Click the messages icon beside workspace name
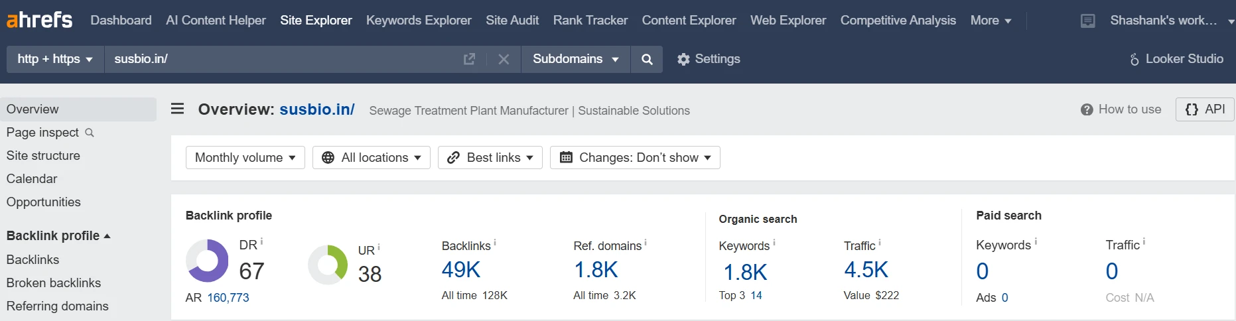 click(x=1088, y=21)
